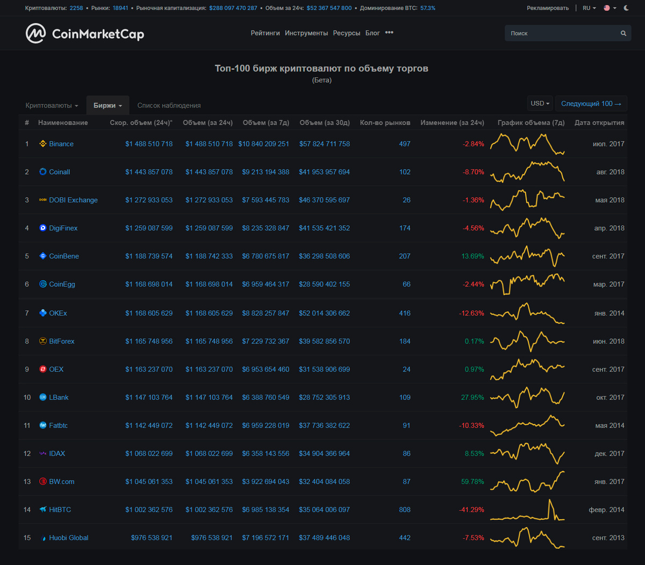Click the DigiFinex logo icon
The image size is (645, 565).
(43, 227)
